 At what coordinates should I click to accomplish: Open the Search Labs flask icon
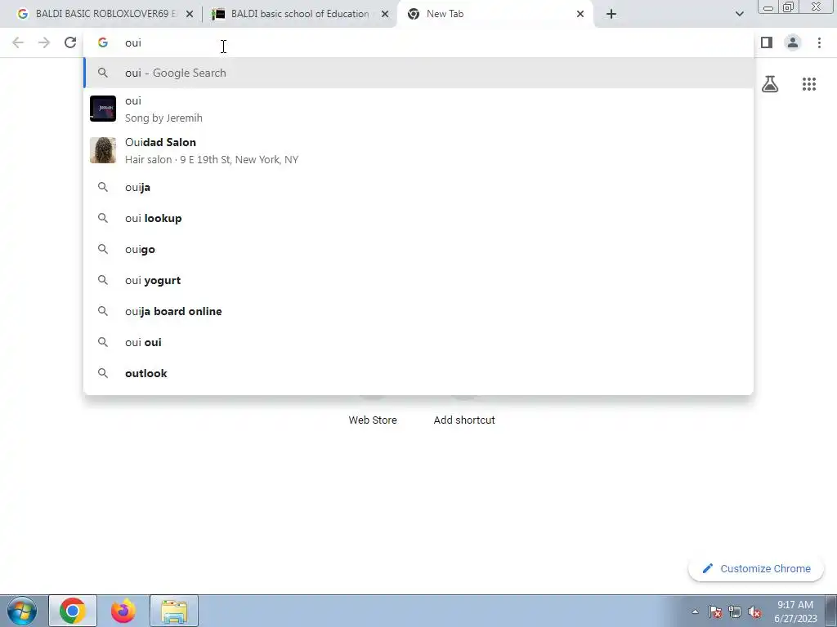point(770,84)
